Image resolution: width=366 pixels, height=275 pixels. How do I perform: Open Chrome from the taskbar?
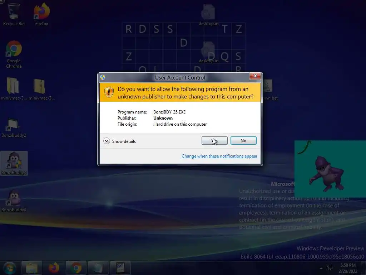point(76,268)
